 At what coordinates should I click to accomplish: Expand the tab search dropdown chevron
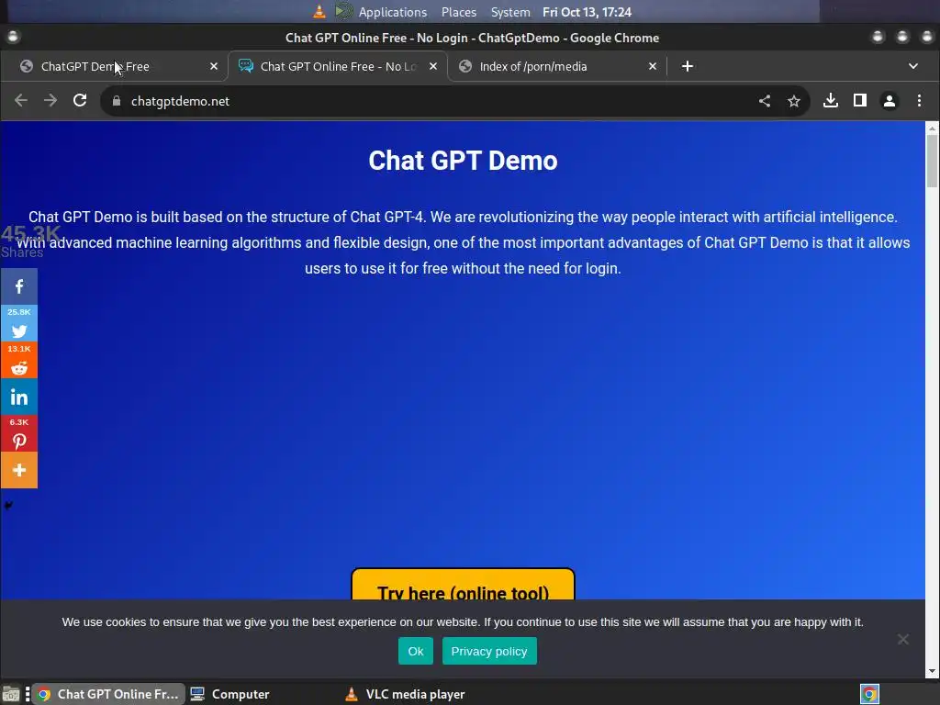tap(912, 66)
